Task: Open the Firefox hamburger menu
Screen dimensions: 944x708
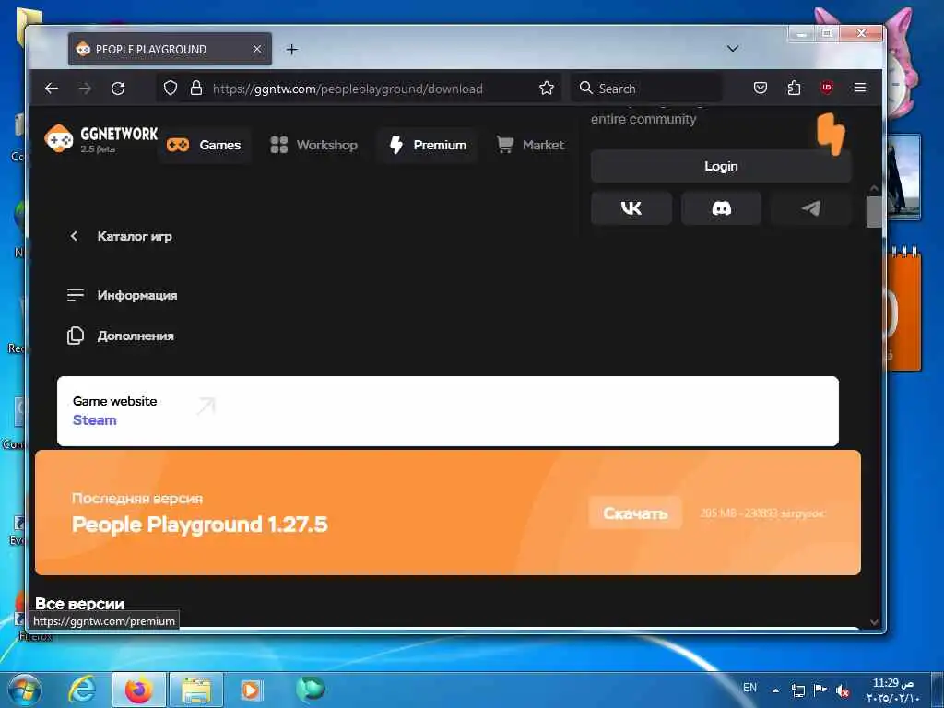Action: pyautogui.click(x=860, y=88)
